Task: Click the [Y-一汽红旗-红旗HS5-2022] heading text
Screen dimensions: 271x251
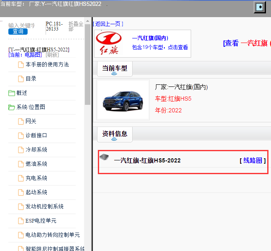Action: 39,50
